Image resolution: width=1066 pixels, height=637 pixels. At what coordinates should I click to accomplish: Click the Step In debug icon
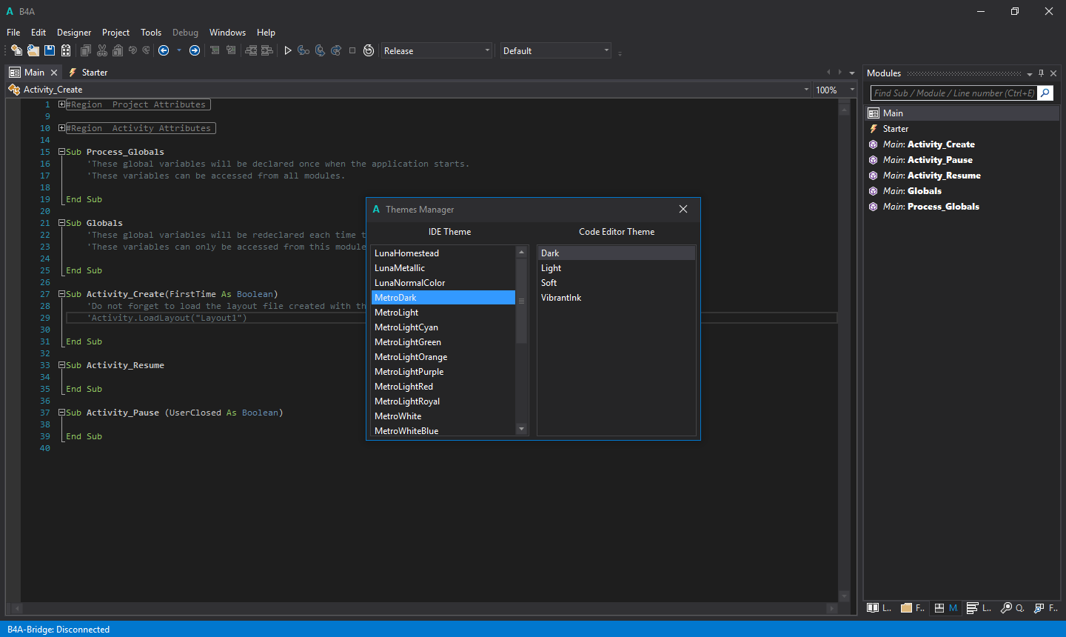click(x=304, y=50)
